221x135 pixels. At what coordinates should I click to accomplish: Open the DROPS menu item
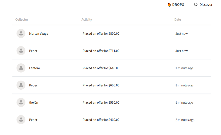[x=178, y=5]
